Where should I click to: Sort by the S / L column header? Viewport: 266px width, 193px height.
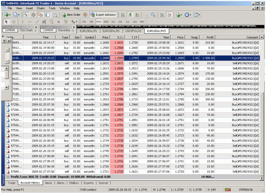click(117, 37)
